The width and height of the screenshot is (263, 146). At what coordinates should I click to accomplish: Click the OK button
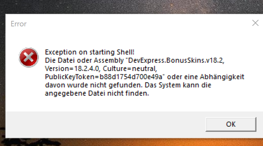[x=231, y=124]
